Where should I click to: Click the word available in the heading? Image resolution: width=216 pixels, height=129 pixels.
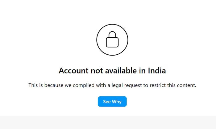(x=121, y=71)
